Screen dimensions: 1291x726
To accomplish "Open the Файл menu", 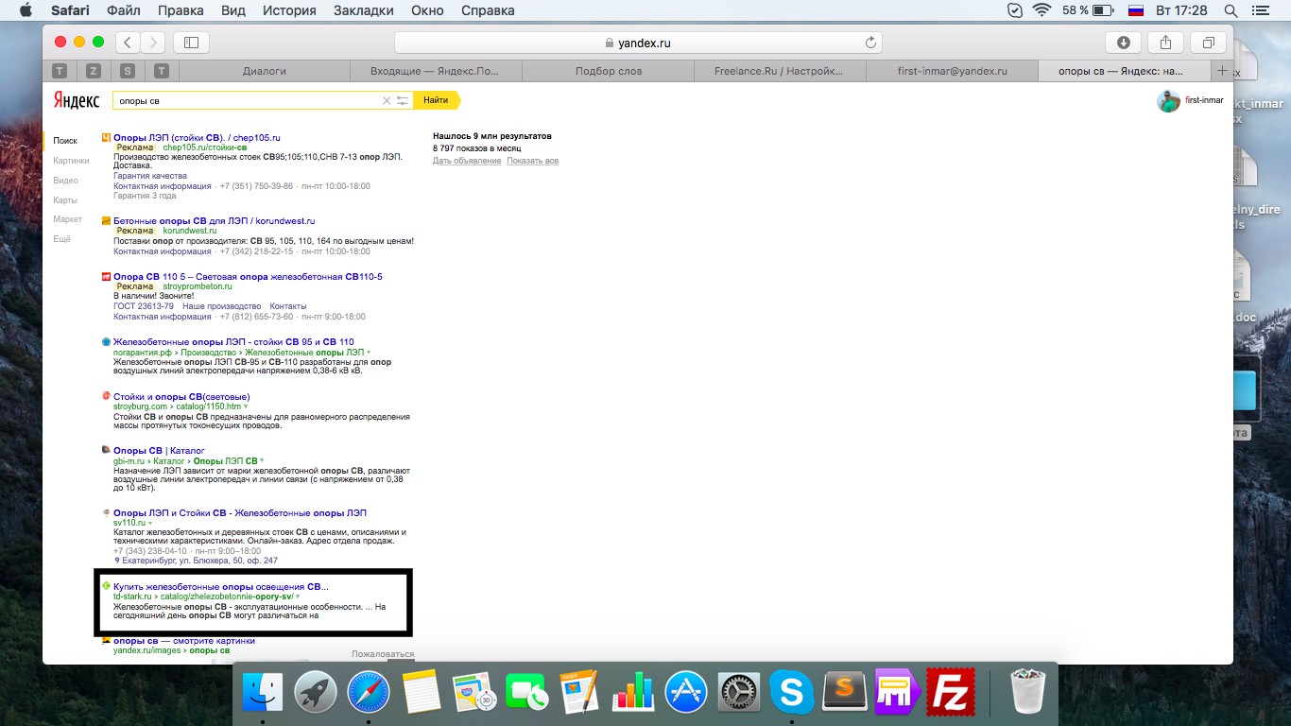I will point(124,10).
